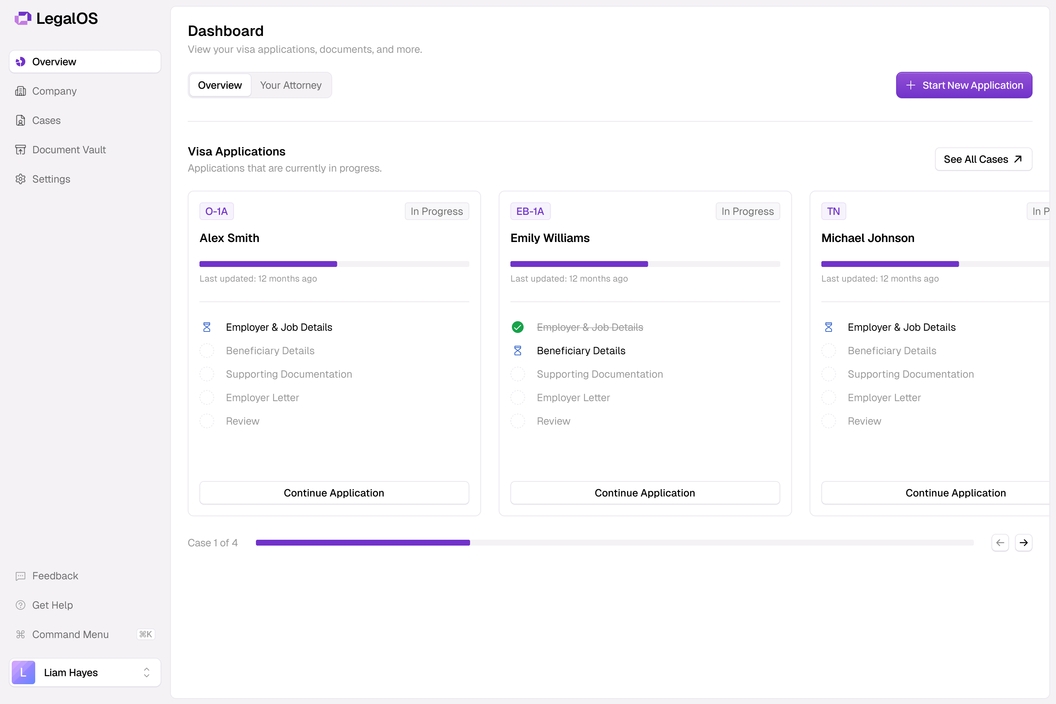
Task: Open Cases via sidebar file icon
Action: tap(21, 120)
